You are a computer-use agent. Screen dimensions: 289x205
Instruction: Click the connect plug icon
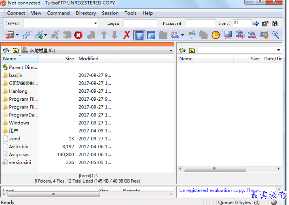[x=26, y=35]
